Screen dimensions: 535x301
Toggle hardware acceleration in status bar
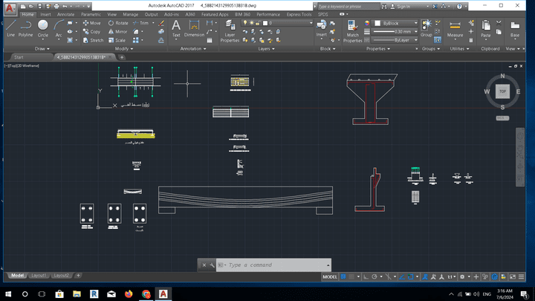point(494,276)
